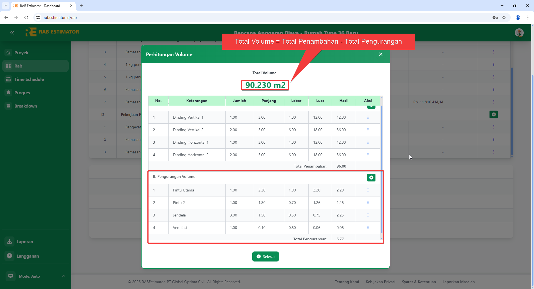Bookmark this page with star icon
This screenshot has height=289, width=534.
click(x=504, y=18)
